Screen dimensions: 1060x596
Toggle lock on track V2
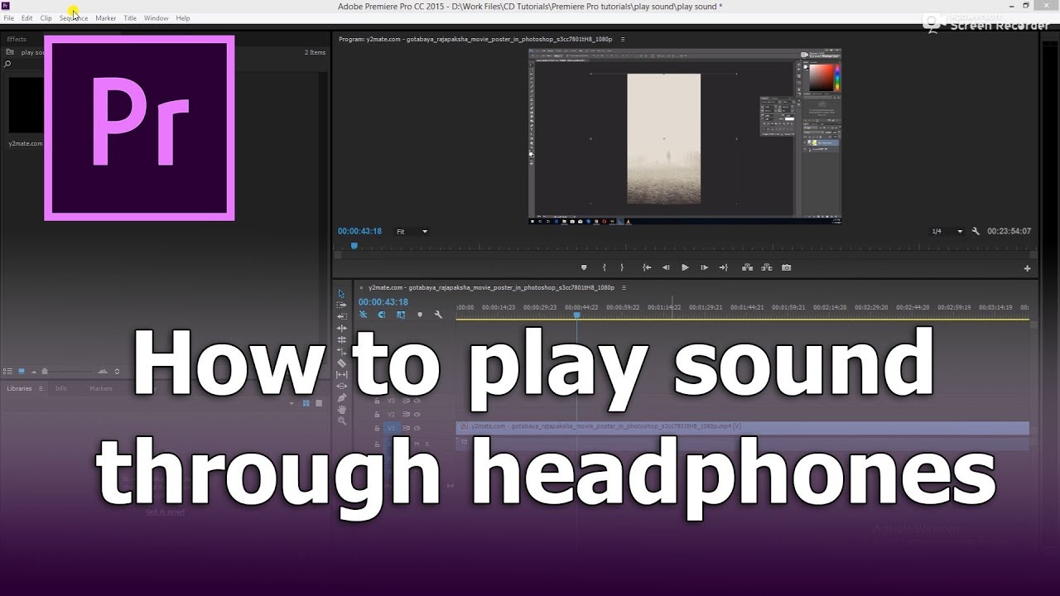click(x=377, y=414)
